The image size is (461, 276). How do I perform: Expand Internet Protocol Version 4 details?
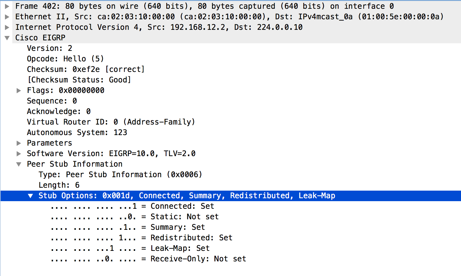coord(7,27)
